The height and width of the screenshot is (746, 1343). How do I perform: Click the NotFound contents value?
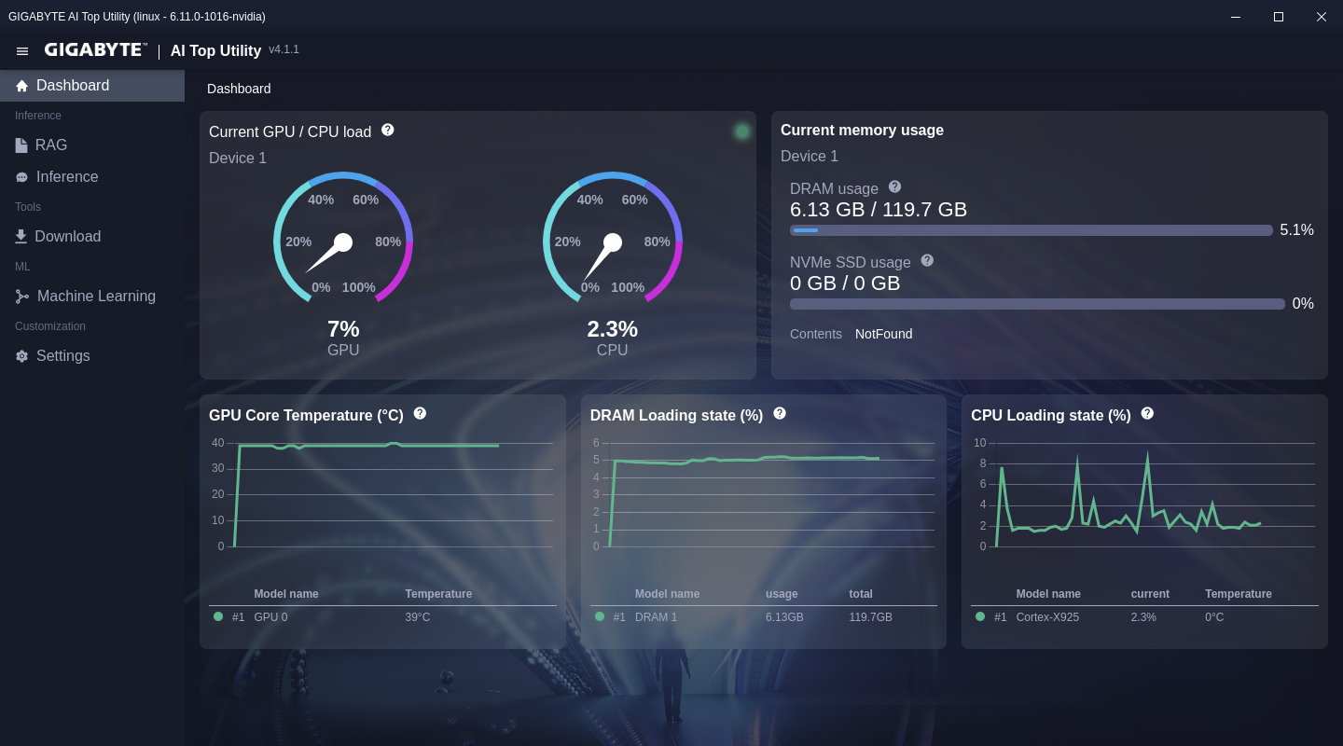tap(883, 334)
